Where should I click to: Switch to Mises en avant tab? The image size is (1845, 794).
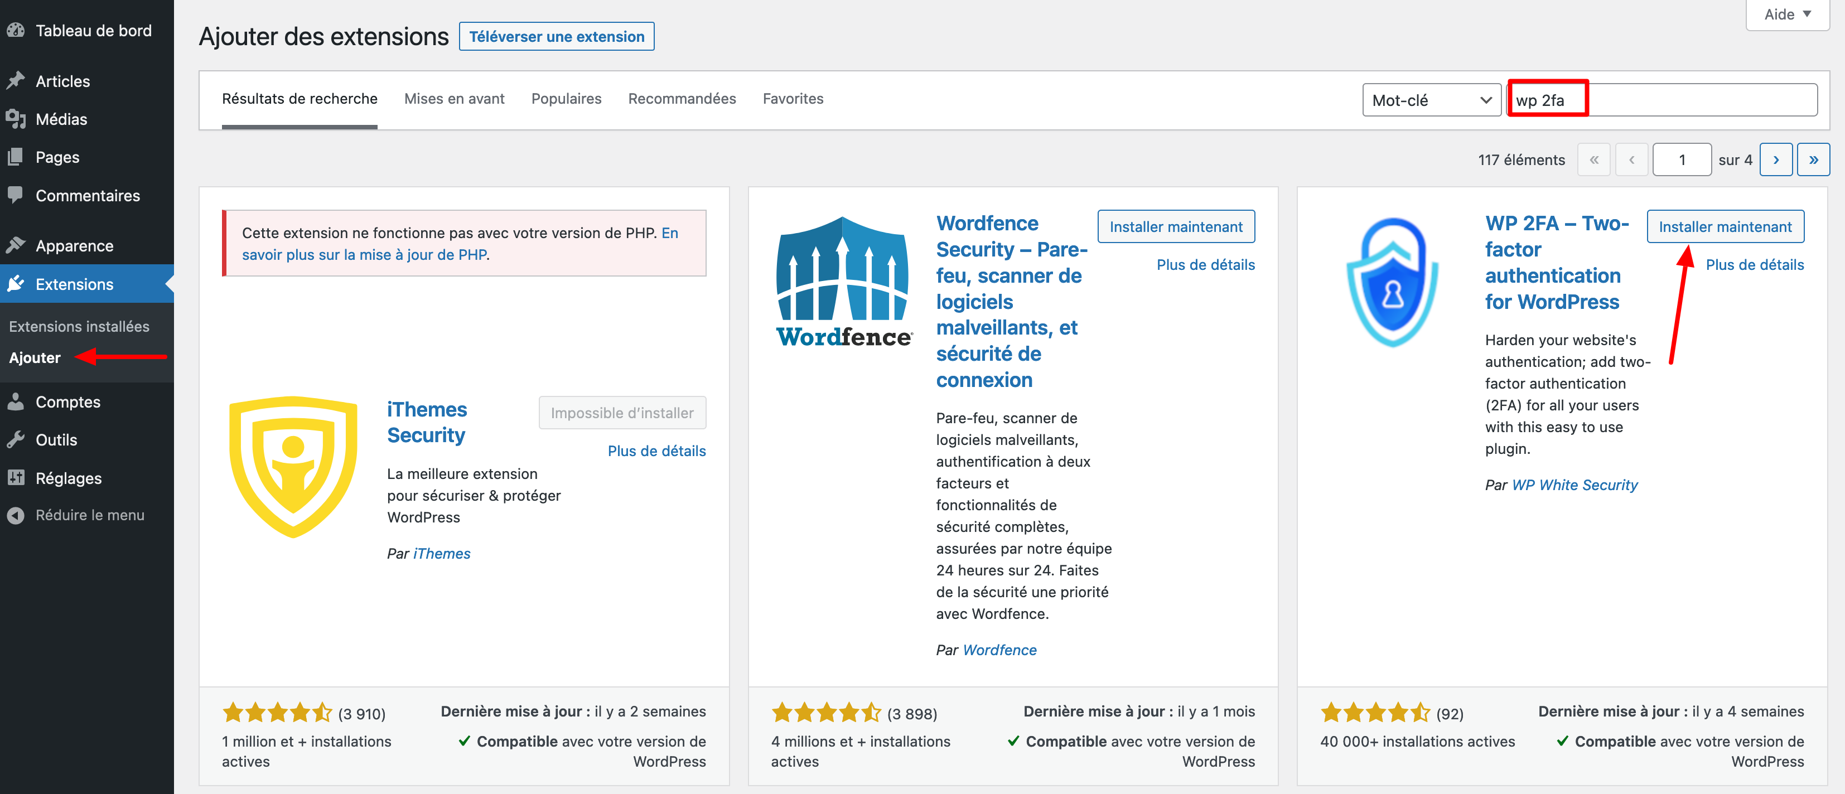(454, 99)
